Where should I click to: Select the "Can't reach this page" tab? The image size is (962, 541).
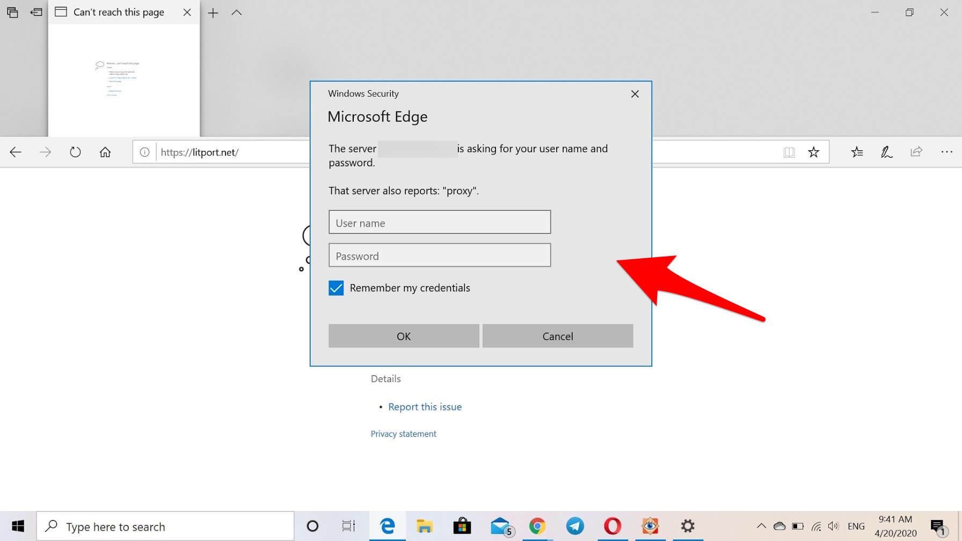coord(119,12)
